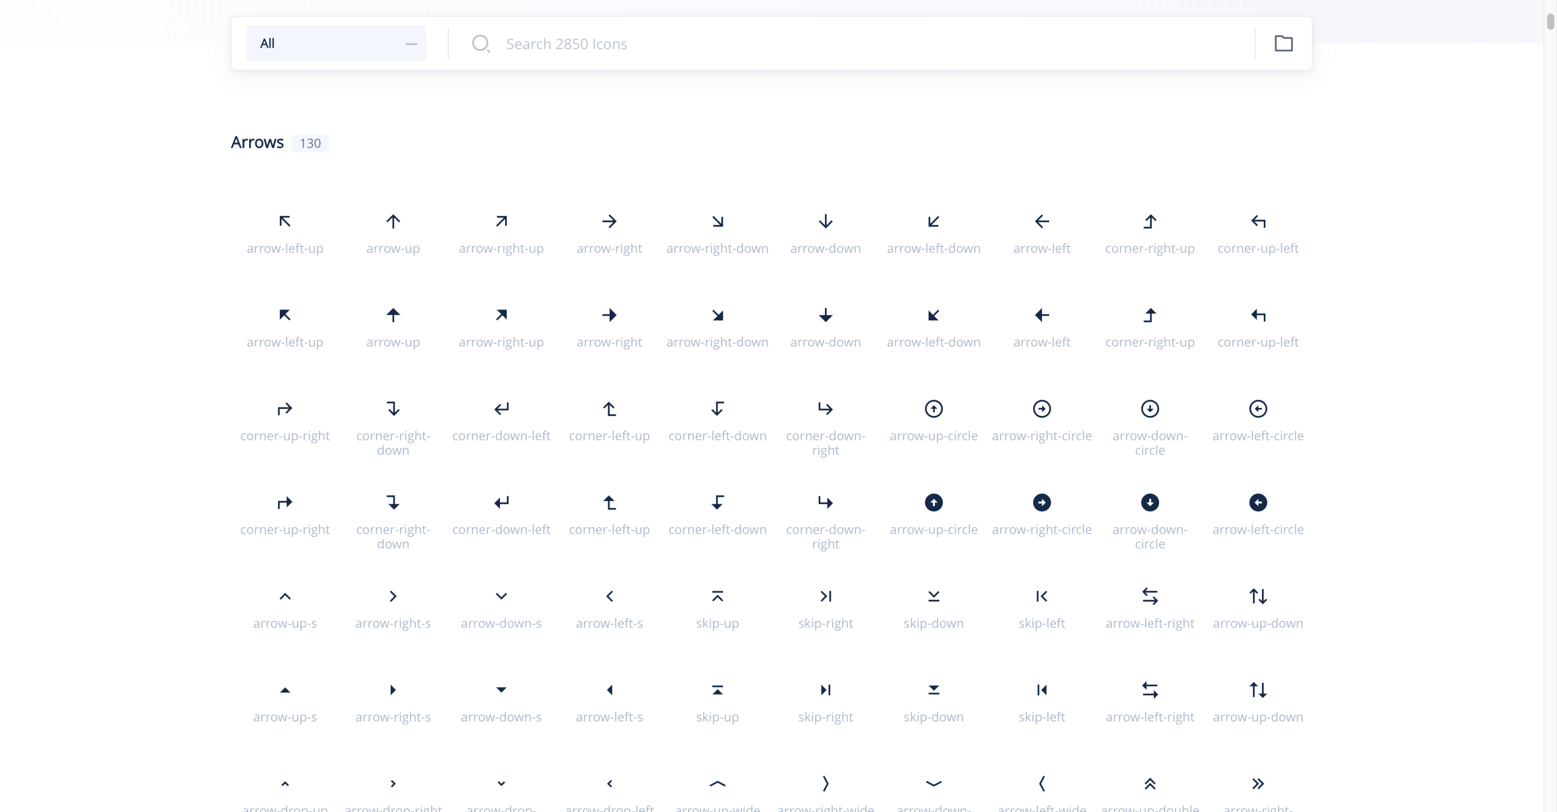Pick the filled skip-left icon

coord(1041,690)
